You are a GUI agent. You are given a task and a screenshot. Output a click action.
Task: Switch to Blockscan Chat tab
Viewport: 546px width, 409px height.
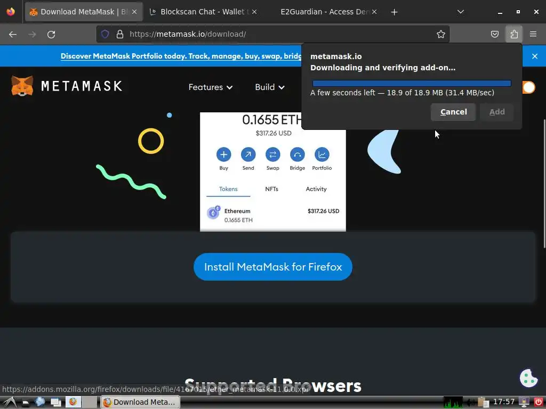tap(204, 12)
